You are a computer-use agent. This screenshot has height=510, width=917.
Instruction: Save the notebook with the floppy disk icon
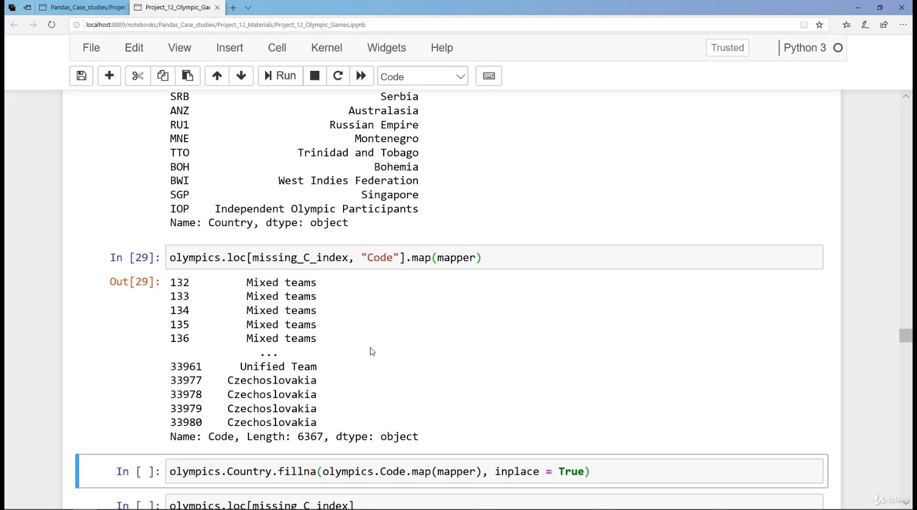81,76
